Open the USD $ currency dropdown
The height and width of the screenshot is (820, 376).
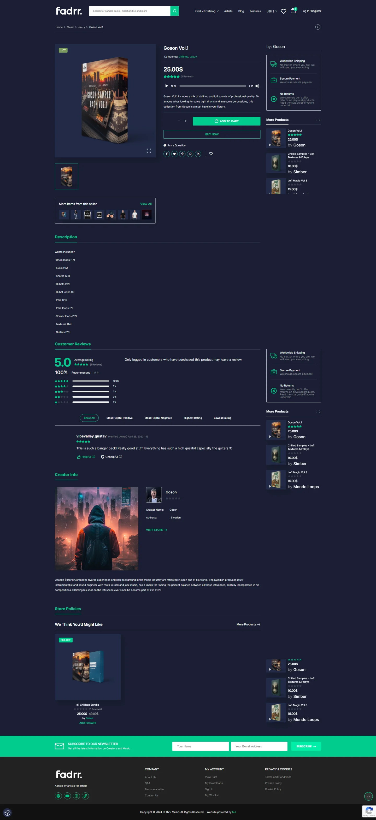(272, 11)
